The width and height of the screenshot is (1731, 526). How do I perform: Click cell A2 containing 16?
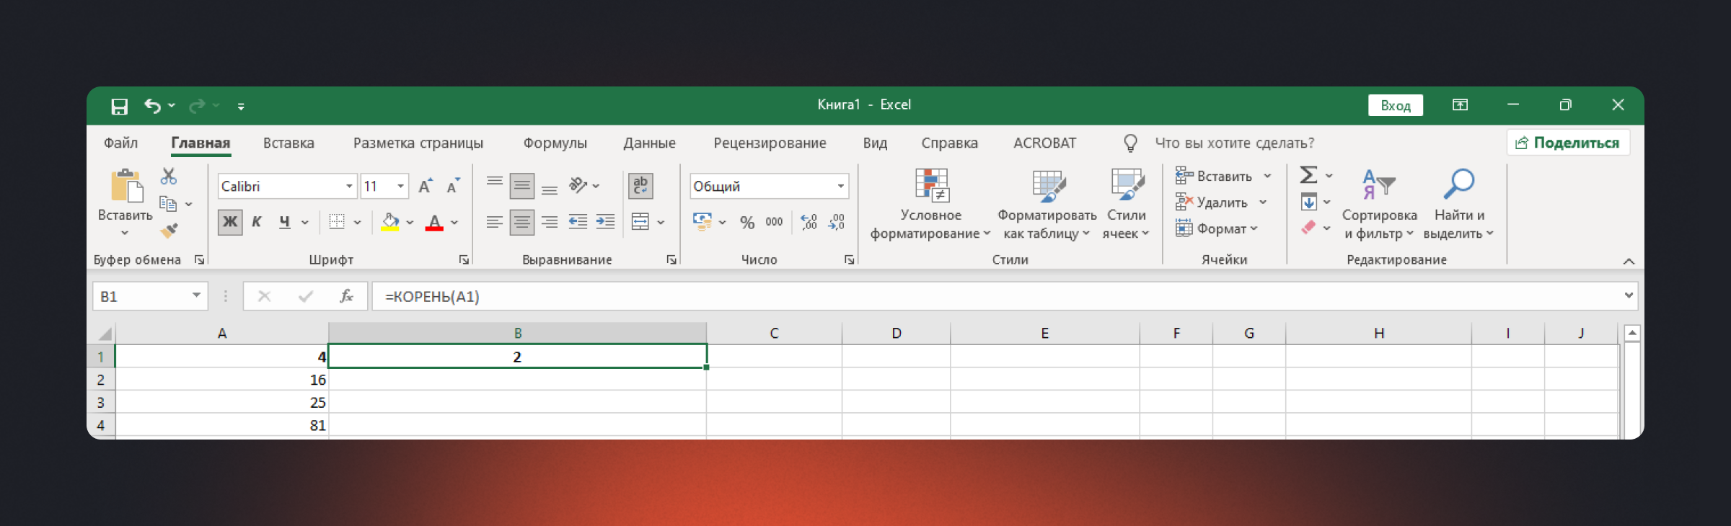coord(222,380)
